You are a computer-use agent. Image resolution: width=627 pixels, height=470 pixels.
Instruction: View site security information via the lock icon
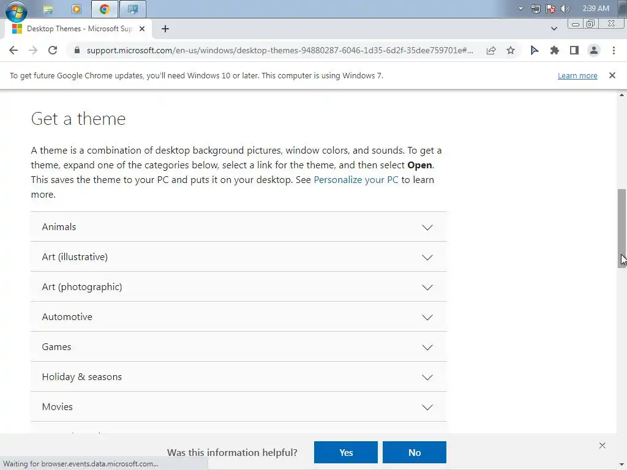point(77,50)
